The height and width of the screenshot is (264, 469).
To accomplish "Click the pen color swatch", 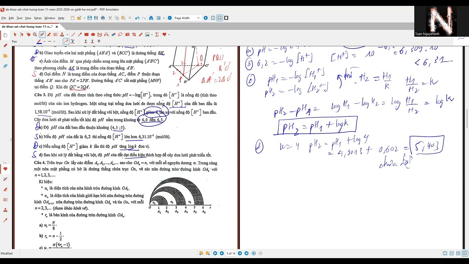I will [39, 41].
